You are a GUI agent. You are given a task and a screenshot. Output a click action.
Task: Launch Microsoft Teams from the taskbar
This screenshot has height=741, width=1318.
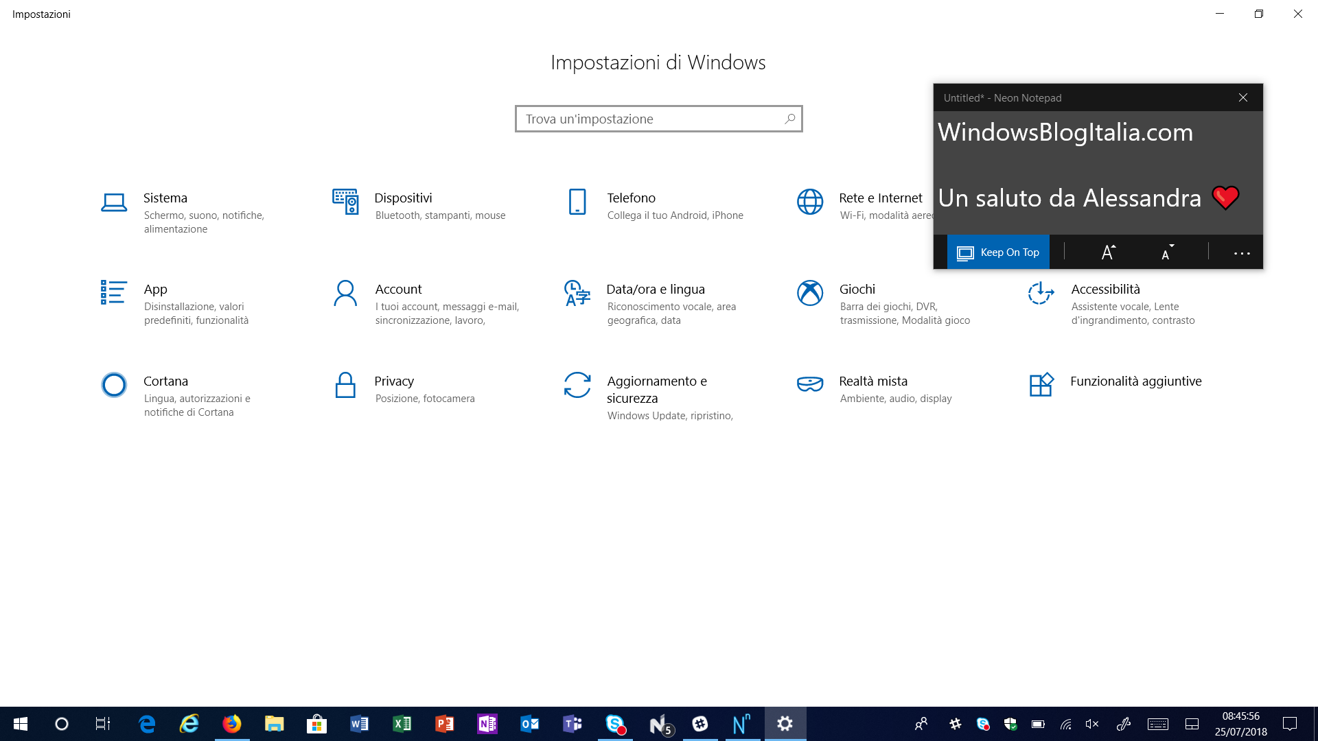[573, 724]
